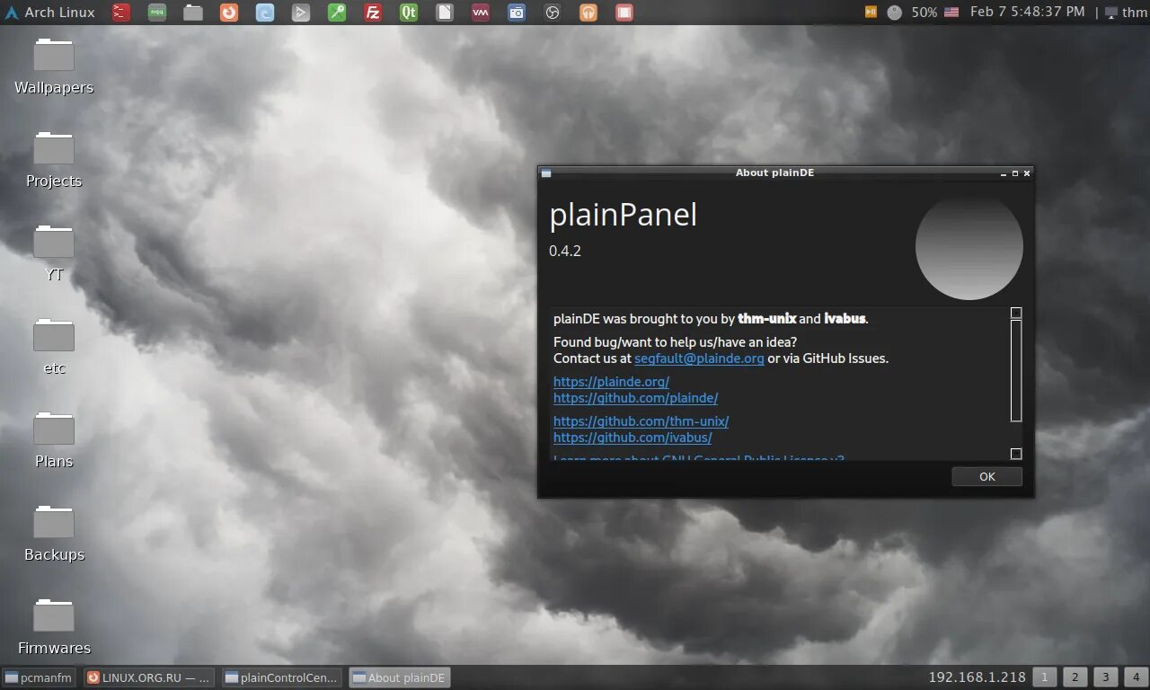Click the plainDE round logo image
The image size is (1150, 690).
point(969,246)
